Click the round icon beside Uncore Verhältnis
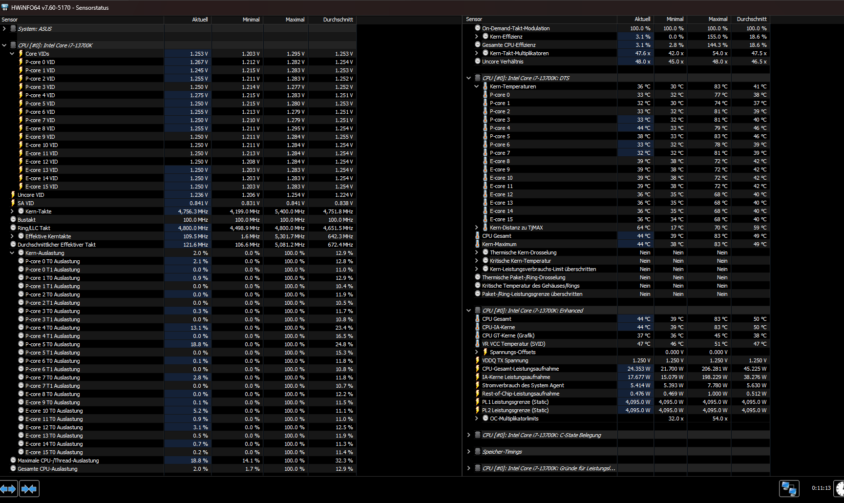 click(478, 62)
